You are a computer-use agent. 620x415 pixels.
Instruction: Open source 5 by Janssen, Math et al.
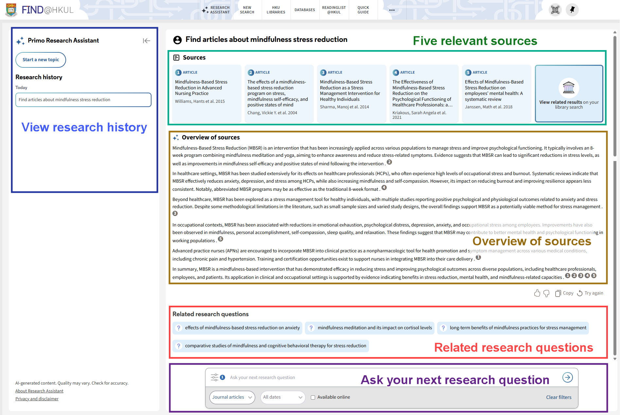(497, 94)
